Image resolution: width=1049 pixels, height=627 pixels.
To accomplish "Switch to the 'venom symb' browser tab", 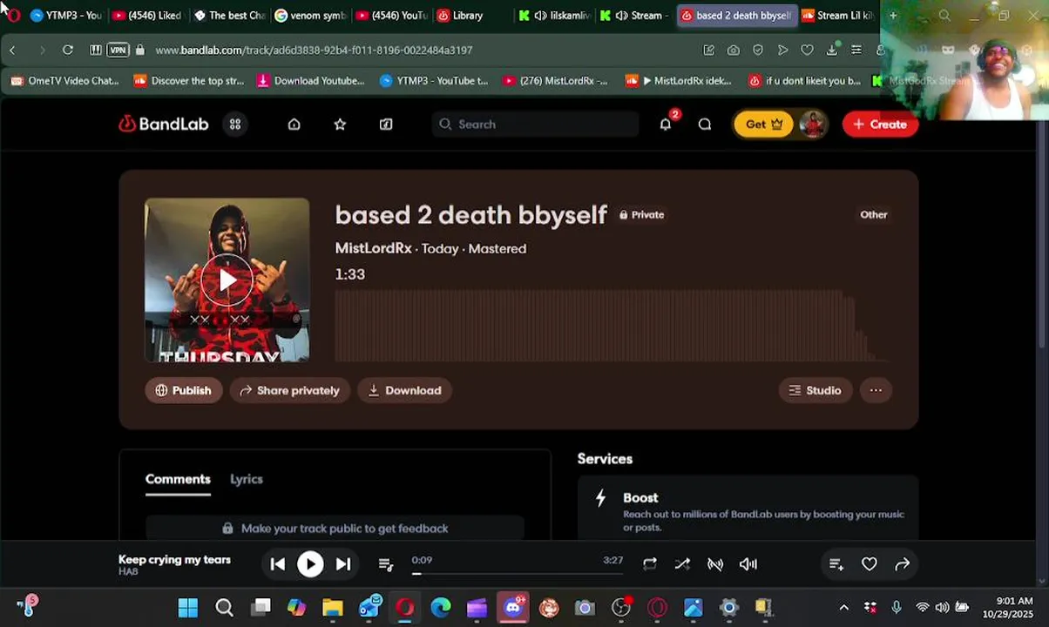I will click(x=310, y=16).
